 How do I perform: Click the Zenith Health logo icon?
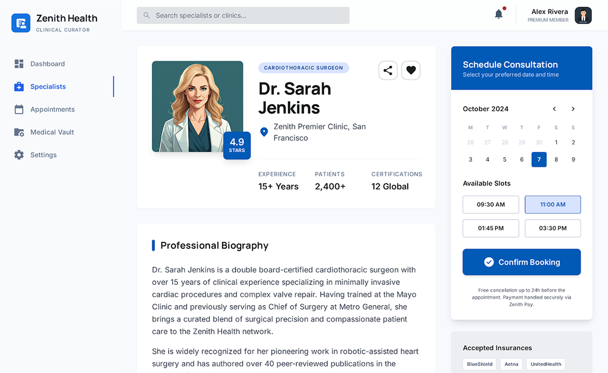(x=21, y=23)
